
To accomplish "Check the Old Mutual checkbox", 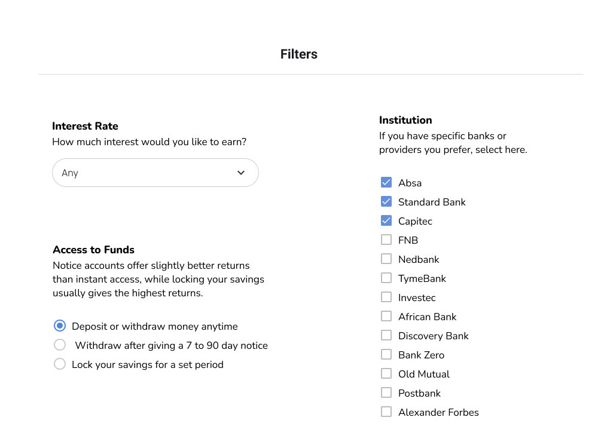I will click(386, 373).
